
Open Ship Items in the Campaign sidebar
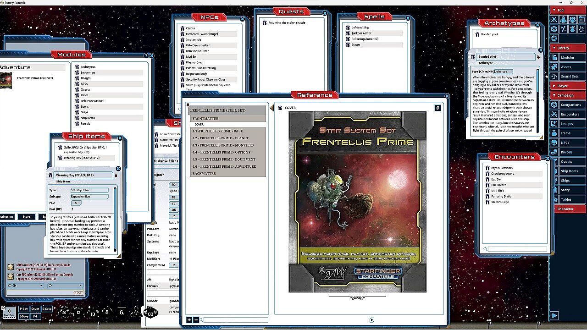pyautogui.click(x=568, y=171)
